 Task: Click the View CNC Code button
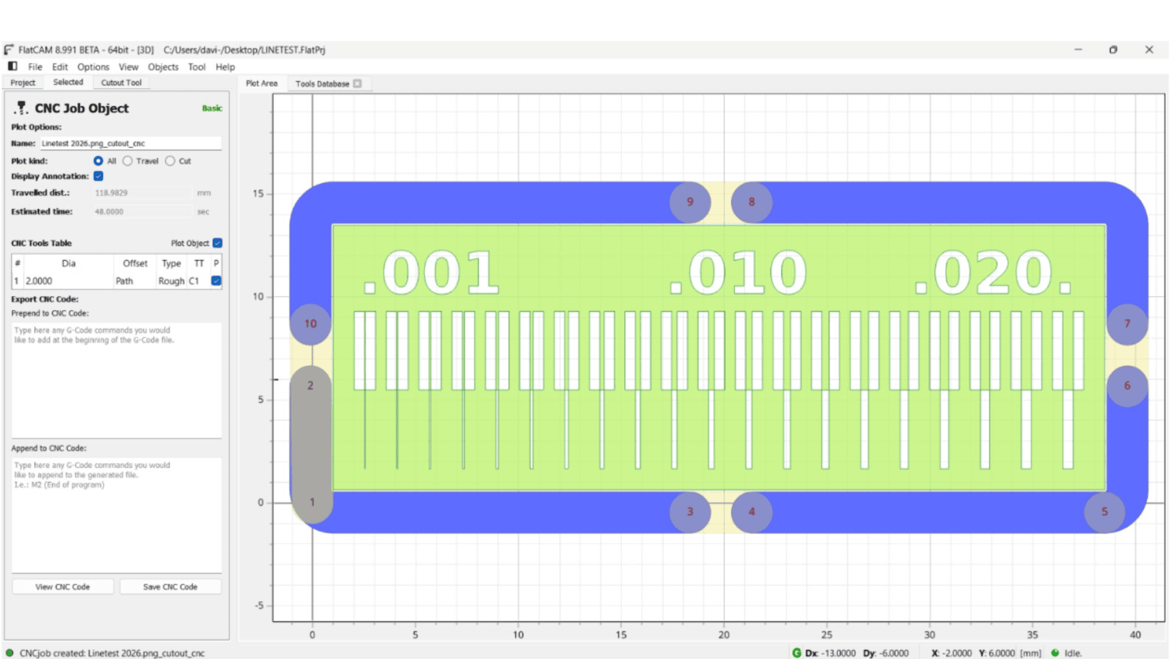point(62,586)
